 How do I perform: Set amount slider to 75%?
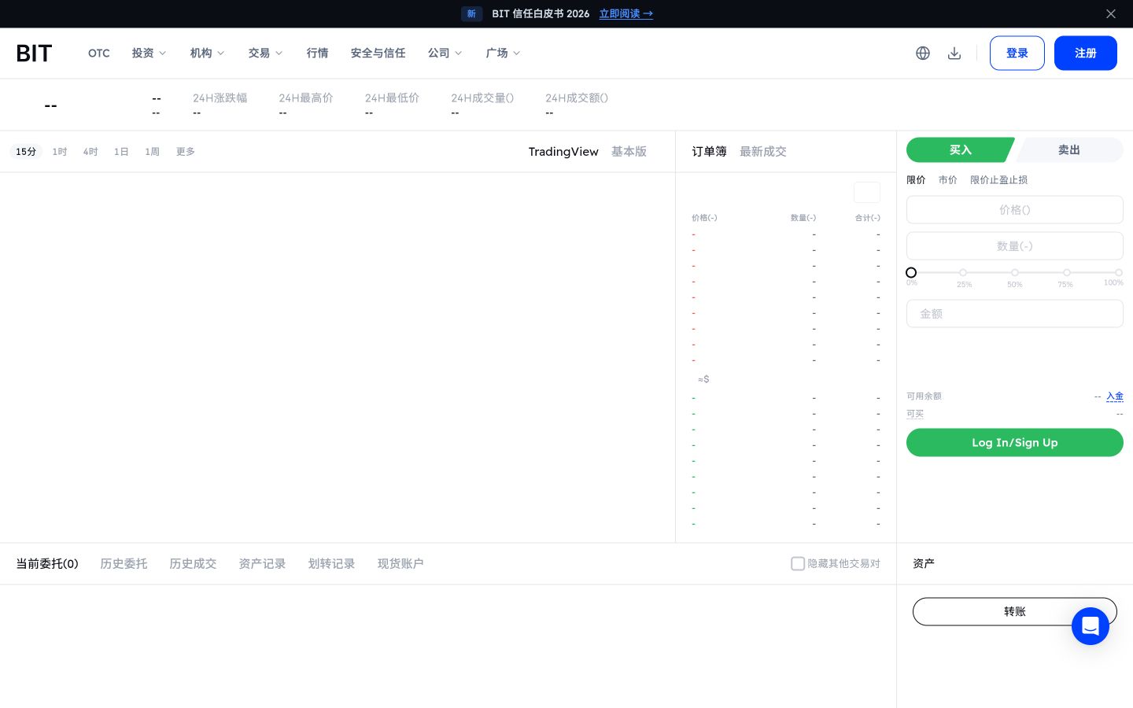coord(1067,273)
